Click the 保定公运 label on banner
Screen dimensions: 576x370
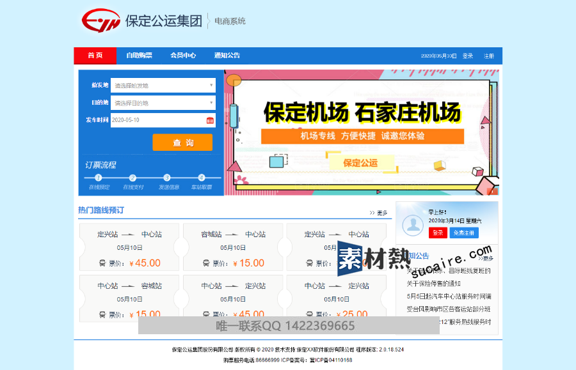coord(360,163)
